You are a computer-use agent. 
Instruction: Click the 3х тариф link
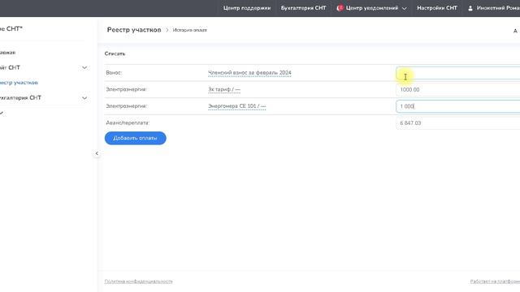pyautogui.click(x=224, y=89)
